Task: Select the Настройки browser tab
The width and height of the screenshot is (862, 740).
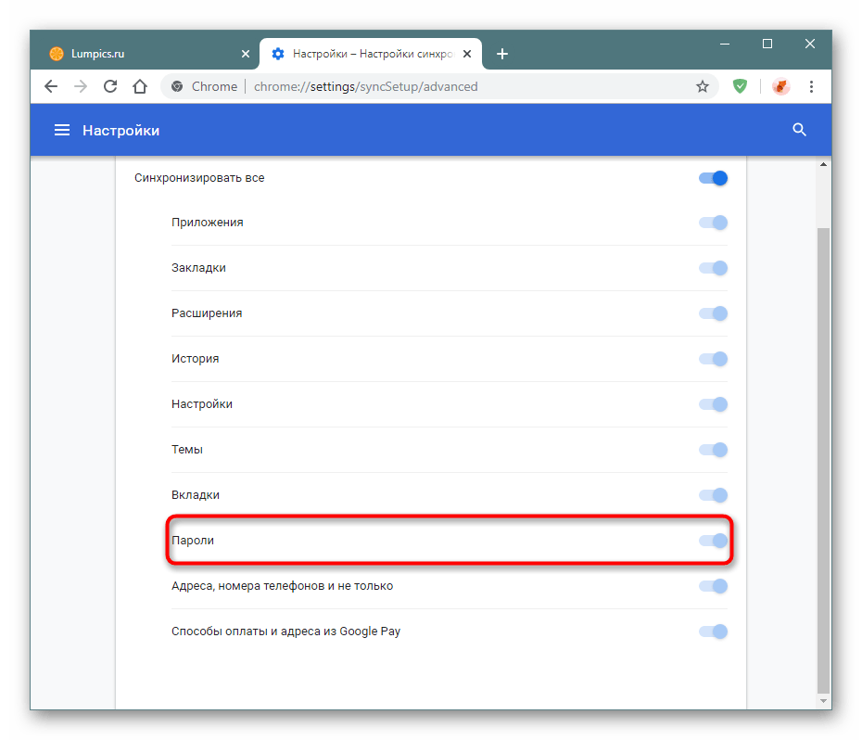Action: point(371,54)
